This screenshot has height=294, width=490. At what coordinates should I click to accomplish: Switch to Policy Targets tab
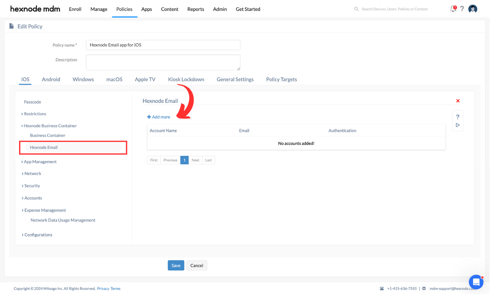click(x=281, y=79)
